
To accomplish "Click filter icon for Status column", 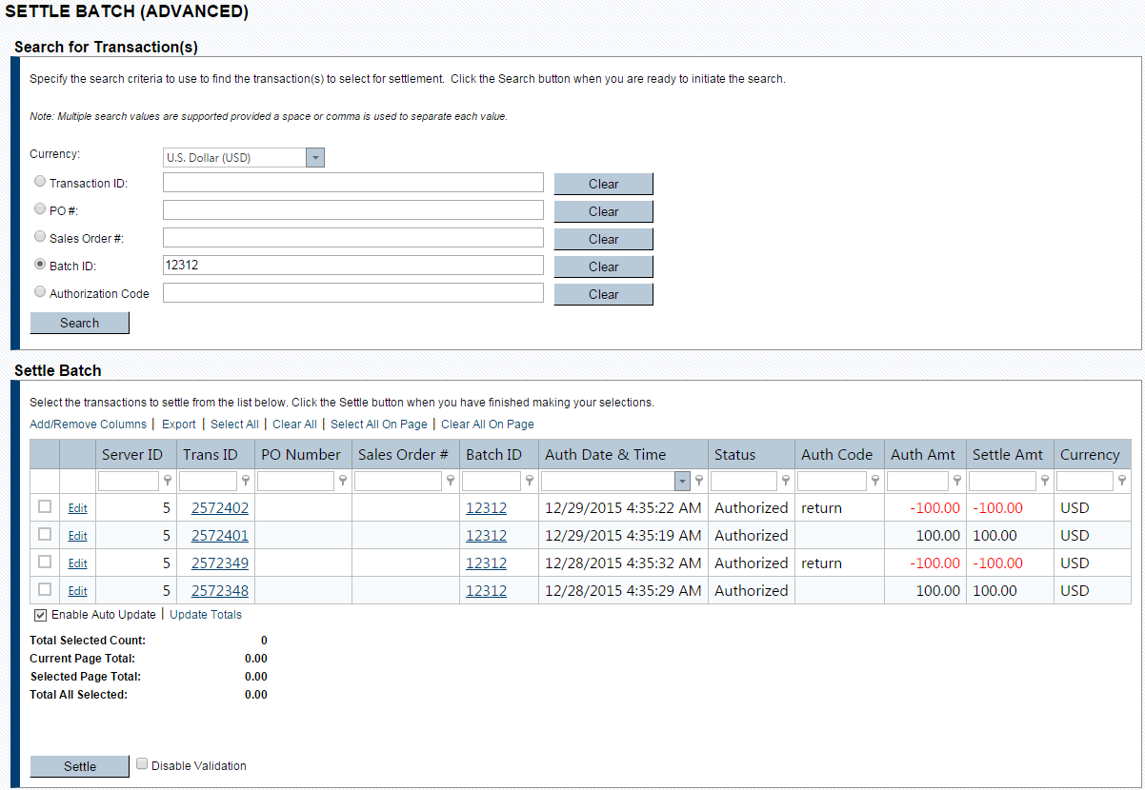I will click(x=786, y=482).
